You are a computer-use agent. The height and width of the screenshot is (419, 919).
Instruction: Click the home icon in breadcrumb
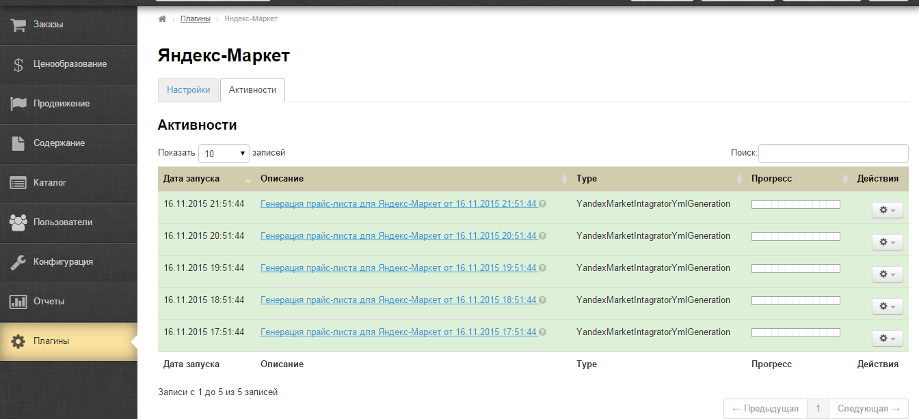[162, 18]
